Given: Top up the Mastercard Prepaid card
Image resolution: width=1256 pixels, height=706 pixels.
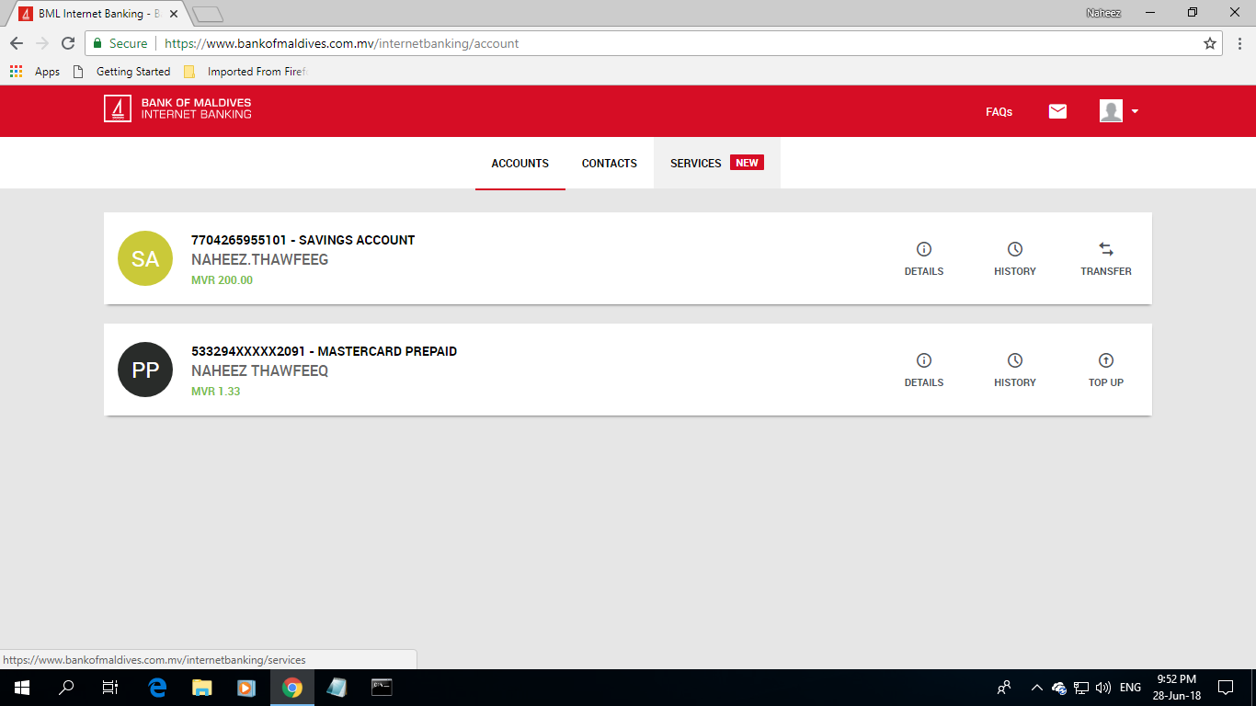Looking at the screenshot, I should [1106, 370].
